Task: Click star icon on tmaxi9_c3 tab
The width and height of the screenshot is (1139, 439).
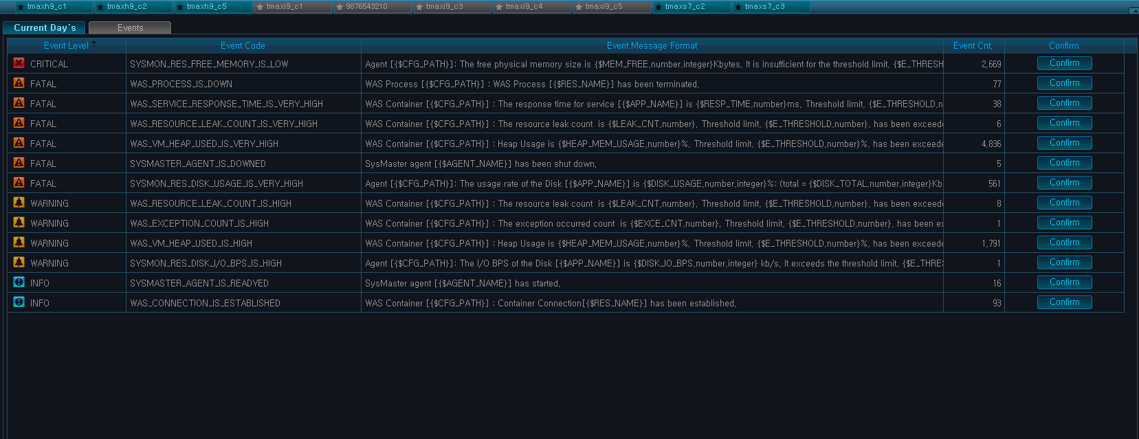Action: (419, 7)
